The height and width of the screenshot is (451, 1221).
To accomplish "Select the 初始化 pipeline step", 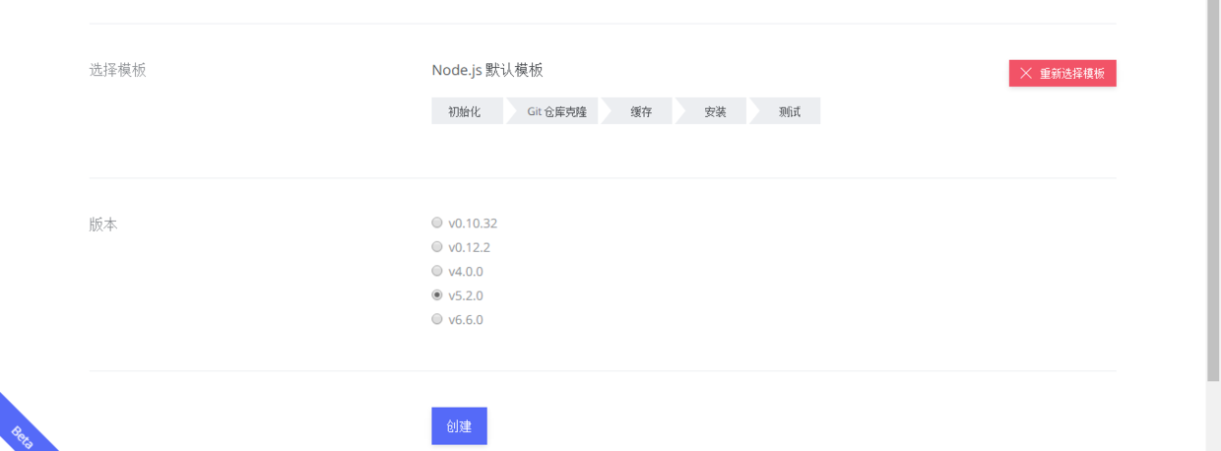I will click(x=467, y=111).
